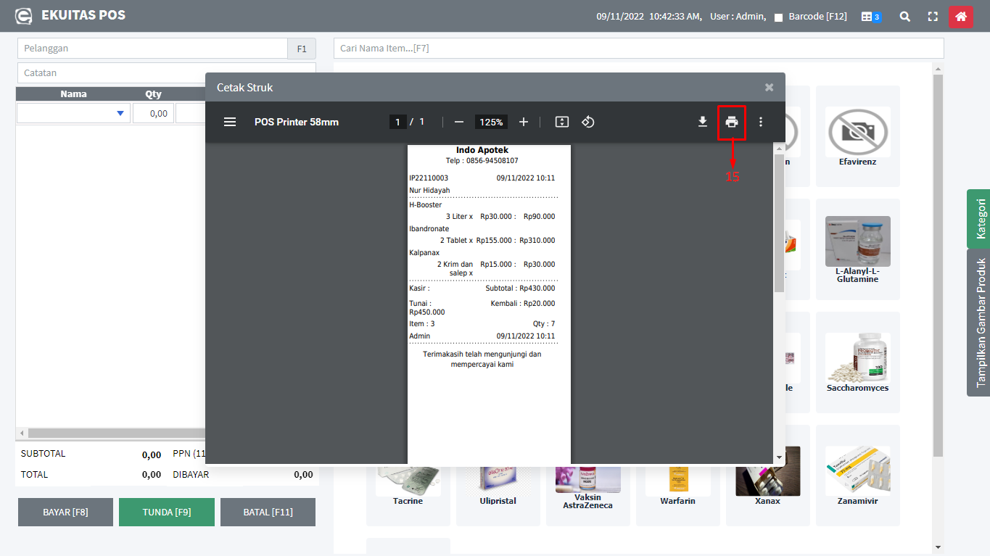Open the PDF viewer more actions menu
990x556 pixels.
760,122
